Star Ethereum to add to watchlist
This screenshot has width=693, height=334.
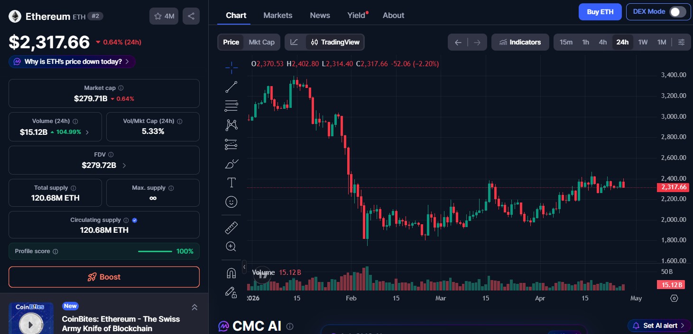pos(157,16)
